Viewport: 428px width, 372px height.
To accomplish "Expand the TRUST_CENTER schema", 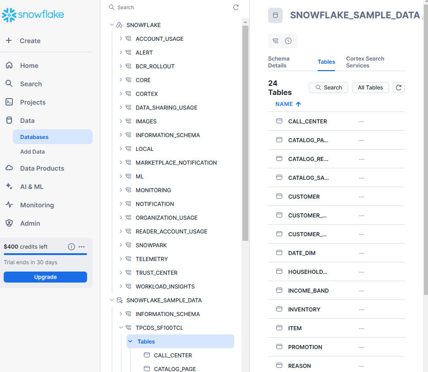I will point(121,272).
